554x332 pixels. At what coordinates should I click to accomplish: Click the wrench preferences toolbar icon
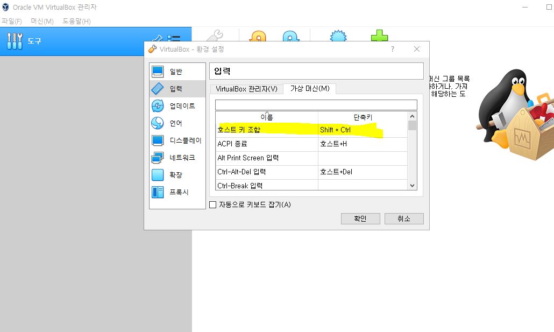click(x=215, y=36)
